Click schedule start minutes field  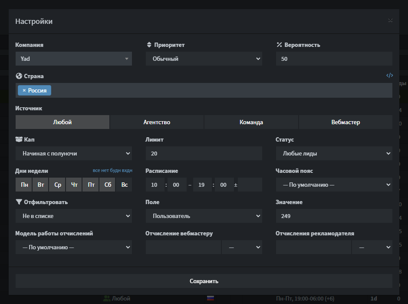(177, 185)
